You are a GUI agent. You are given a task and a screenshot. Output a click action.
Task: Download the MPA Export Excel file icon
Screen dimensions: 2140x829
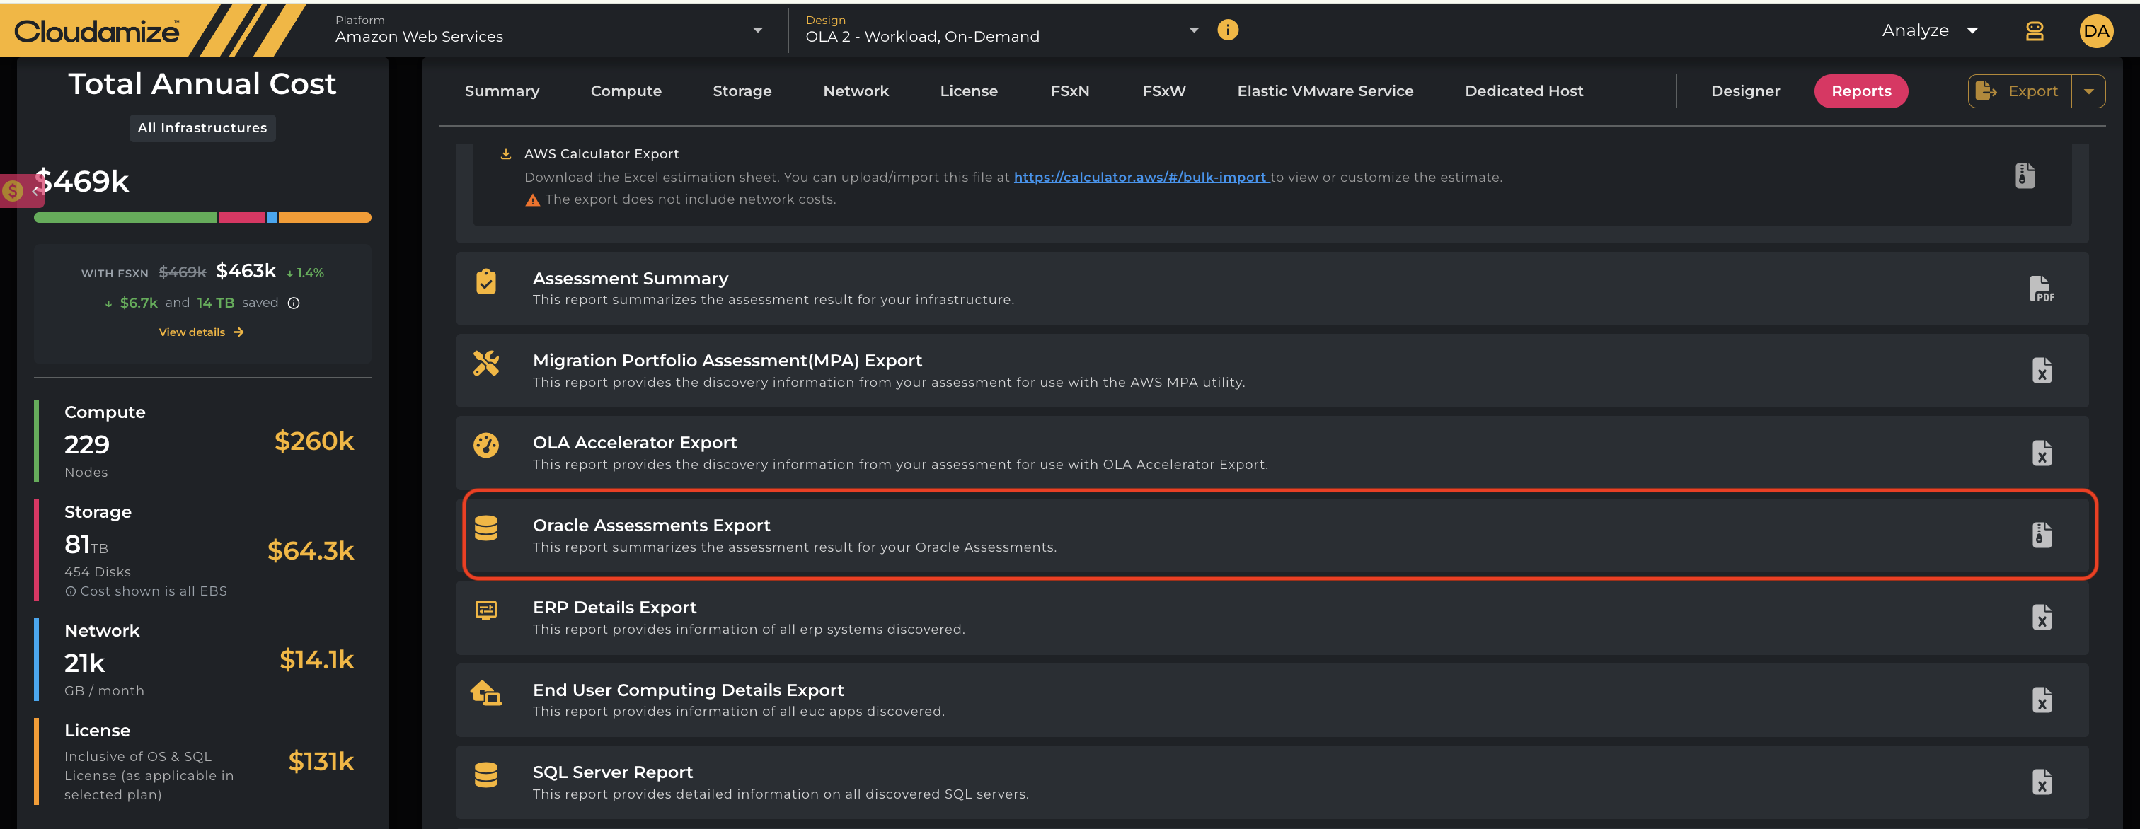point(2042,371)
